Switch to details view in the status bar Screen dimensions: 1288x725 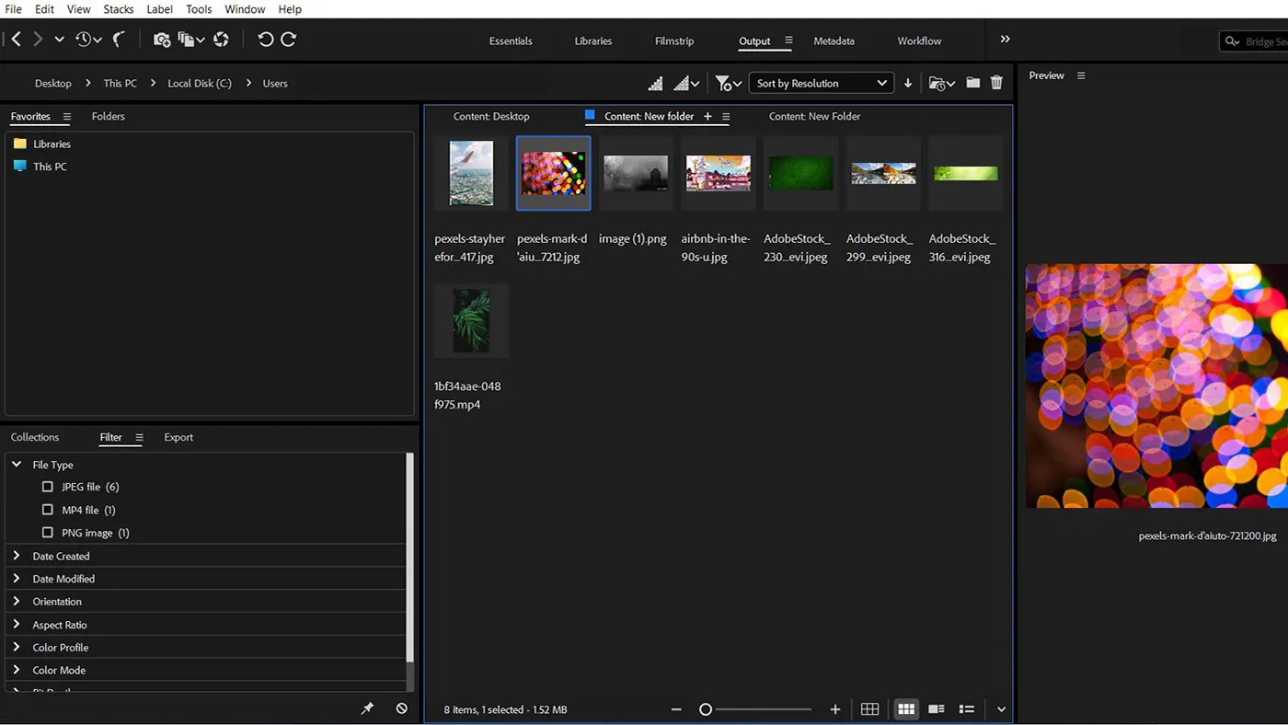point(936,708)
